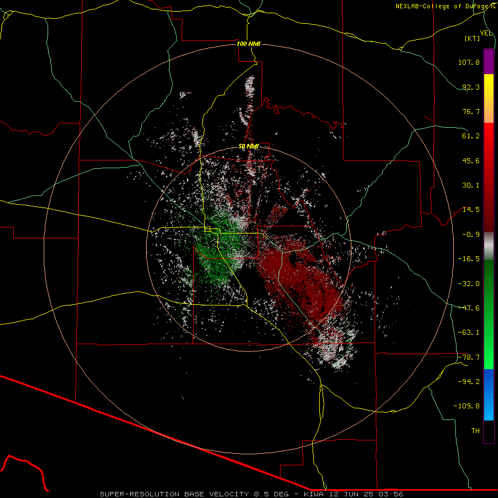Click the VEL legend title
The image size is (498, 498).
(486, 33)
